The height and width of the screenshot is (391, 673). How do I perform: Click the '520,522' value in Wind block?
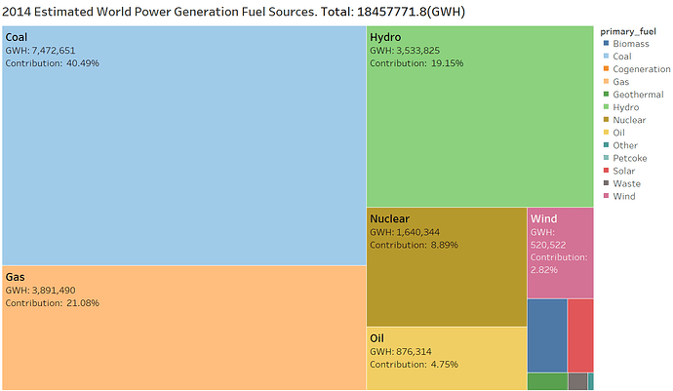click(548, 245)
